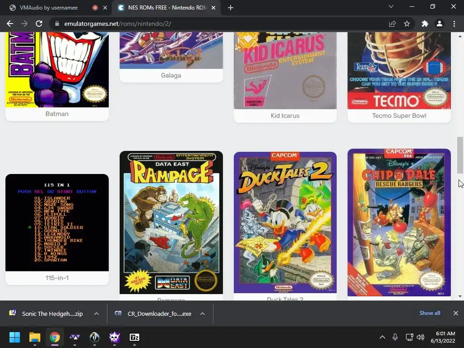
Task: Open the triangles logo taskbar app
Action: tap(75, 337)
